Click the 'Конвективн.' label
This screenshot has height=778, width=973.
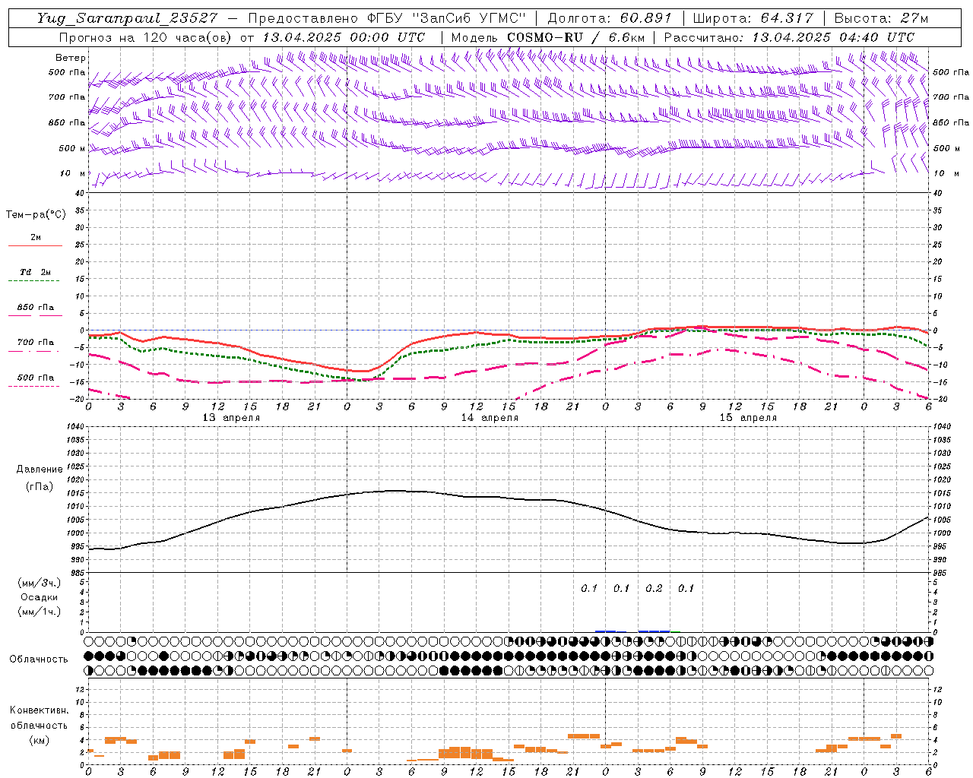point(39,710)
